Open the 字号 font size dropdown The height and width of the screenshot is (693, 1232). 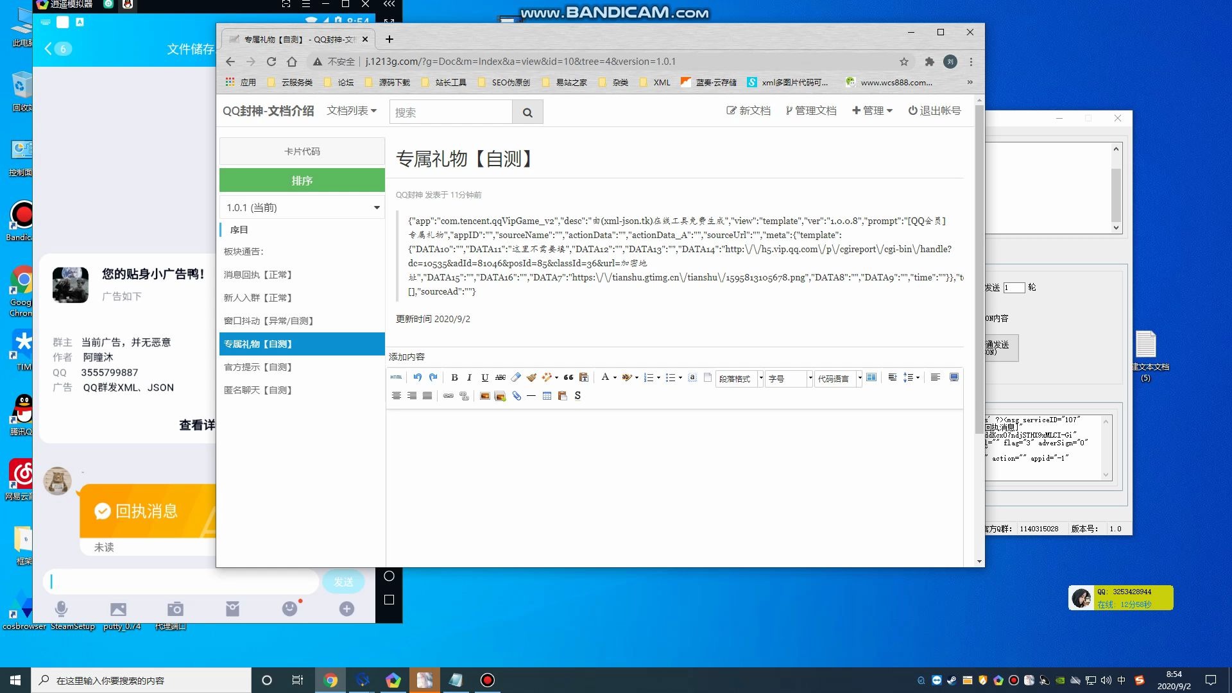(x=789, y=379)
